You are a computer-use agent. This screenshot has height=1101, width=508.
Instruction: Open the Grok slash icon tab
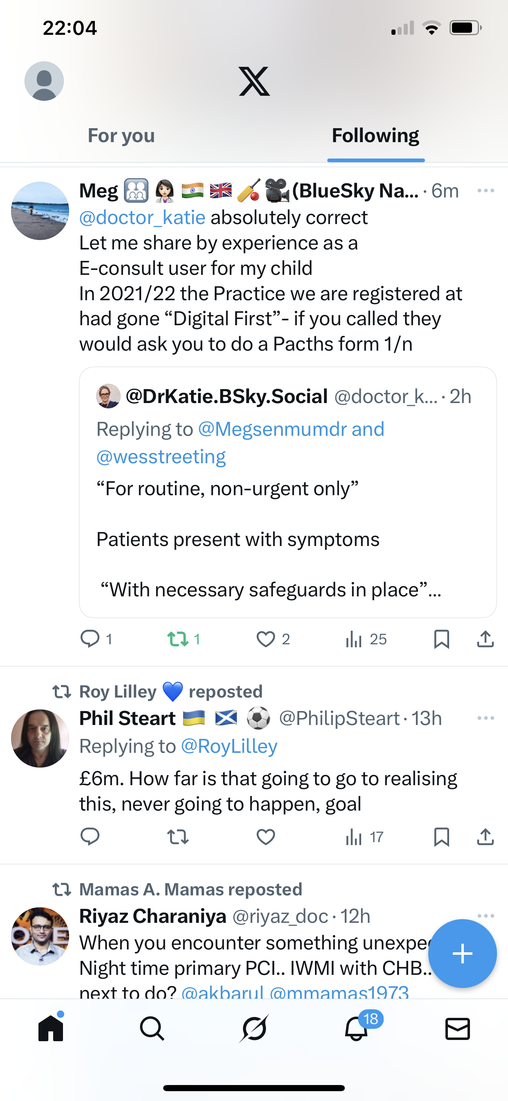[254, 1029]
